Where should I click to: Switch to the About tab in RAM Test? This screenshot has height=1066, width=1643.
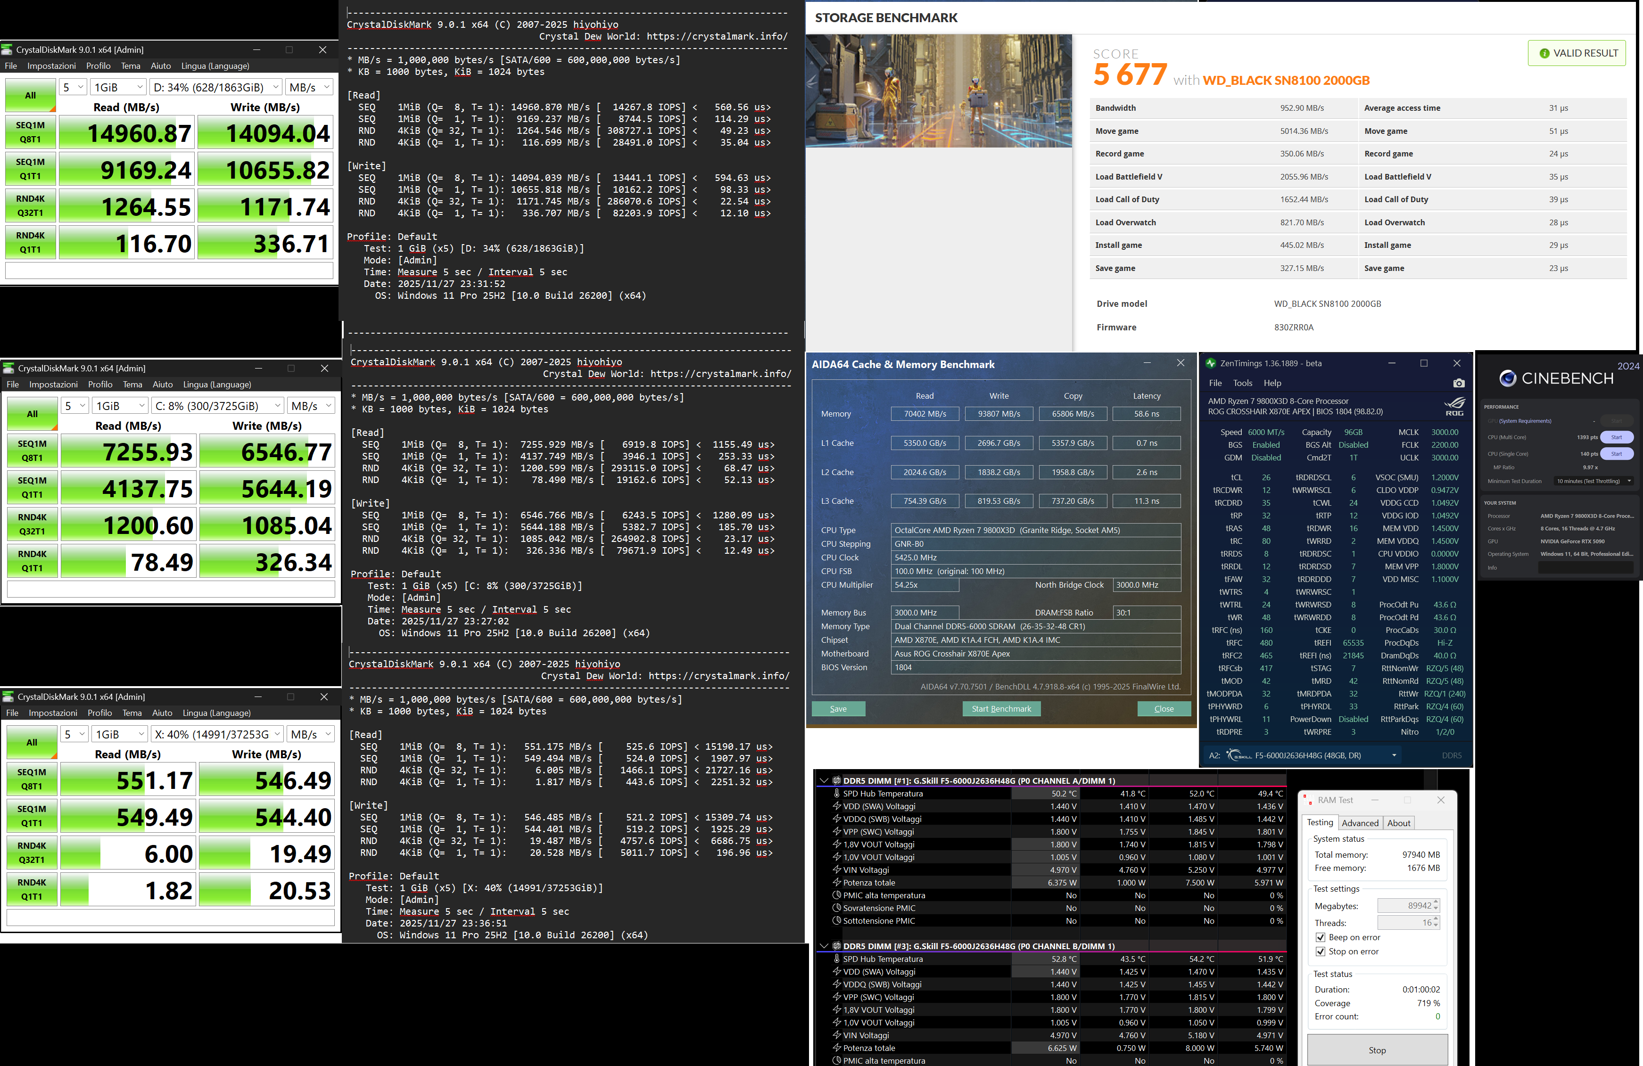coord(1399,823)
